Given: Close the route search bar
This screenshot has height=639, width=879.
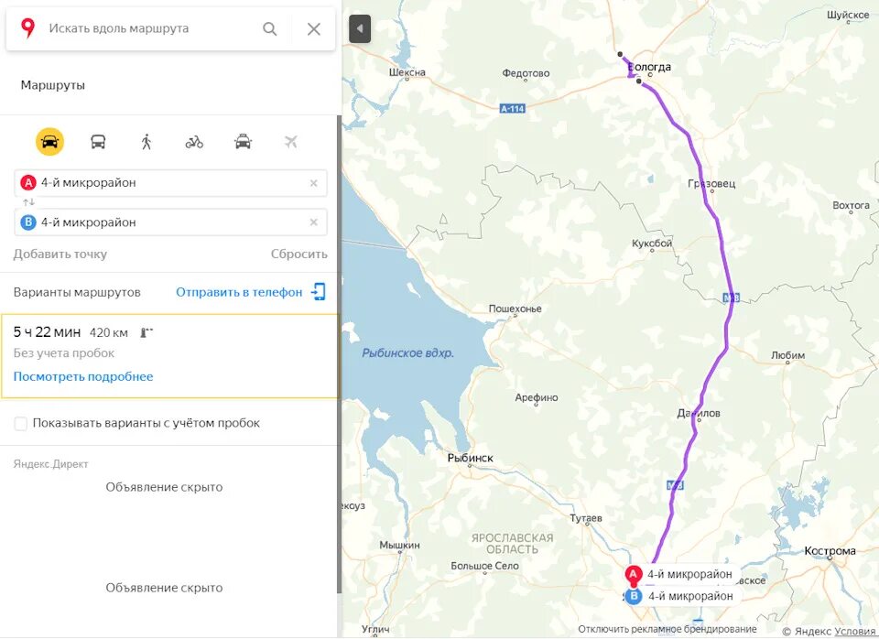Looking at the screenshot, I should pos(314,28).
